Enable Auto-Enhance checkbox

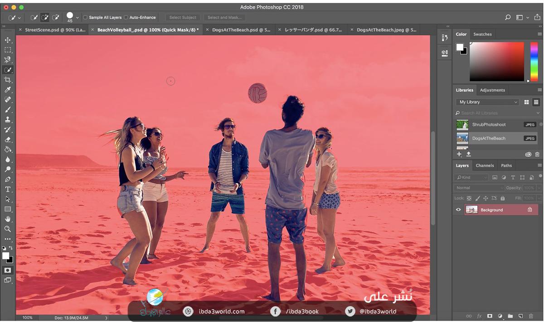coord(126,17)
